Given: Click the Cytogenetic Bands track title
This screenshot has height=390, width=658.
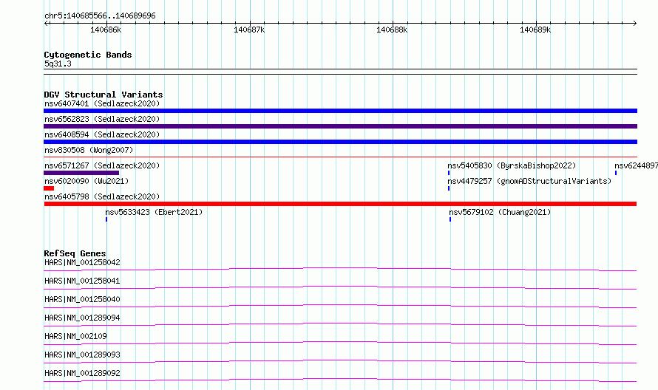Looking at the screenshot, I should pyautogui.click(x=88, y=55).
